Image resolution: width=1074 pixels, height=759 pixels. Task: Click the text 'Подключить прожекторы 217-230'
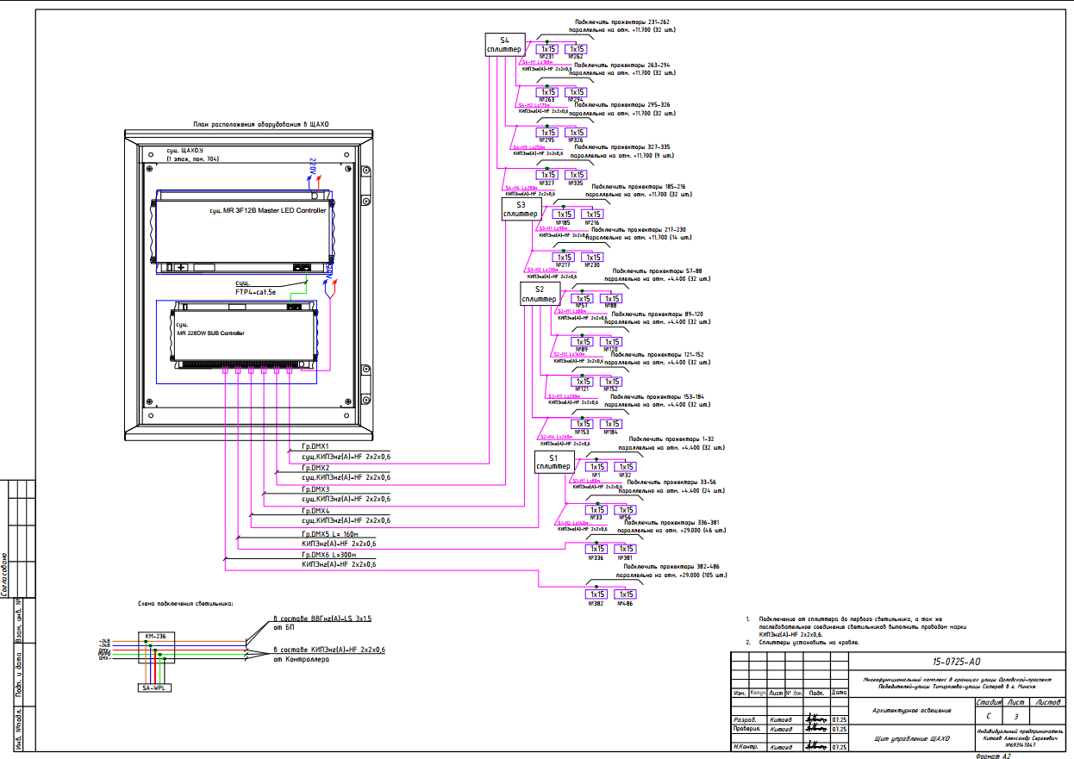coord(638,230)
